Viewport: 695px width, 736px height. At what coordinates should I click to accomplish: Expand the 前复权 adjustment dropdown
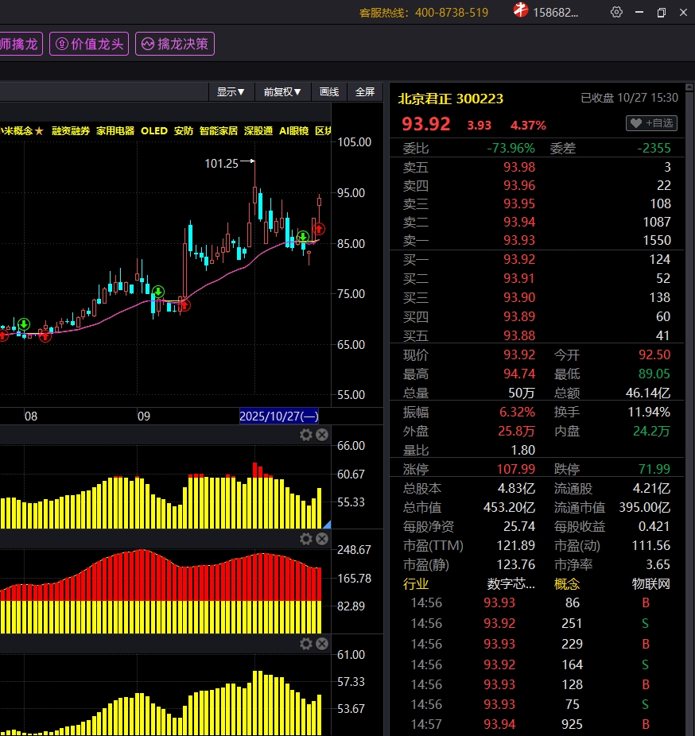tap(282, 92)
